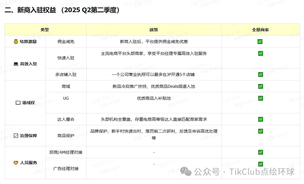Image resolution: width=304 pixels, height=184 pixels.
Task: Click the green checkmark in the 多店铺入驻 row
Action: pos(260,74)
